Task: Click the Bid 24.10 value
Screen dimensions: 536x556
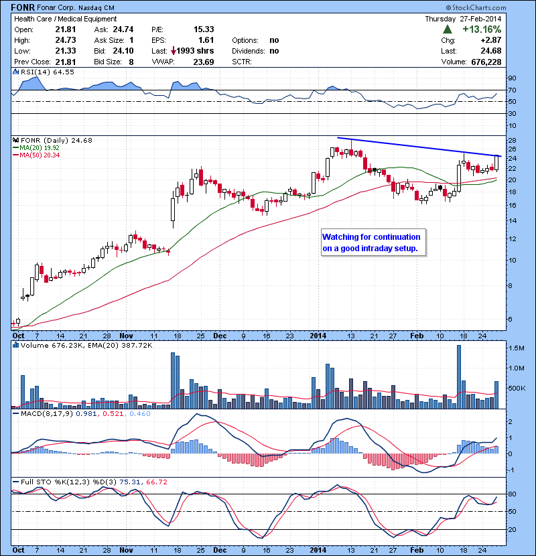Action: tap(123, 51)
